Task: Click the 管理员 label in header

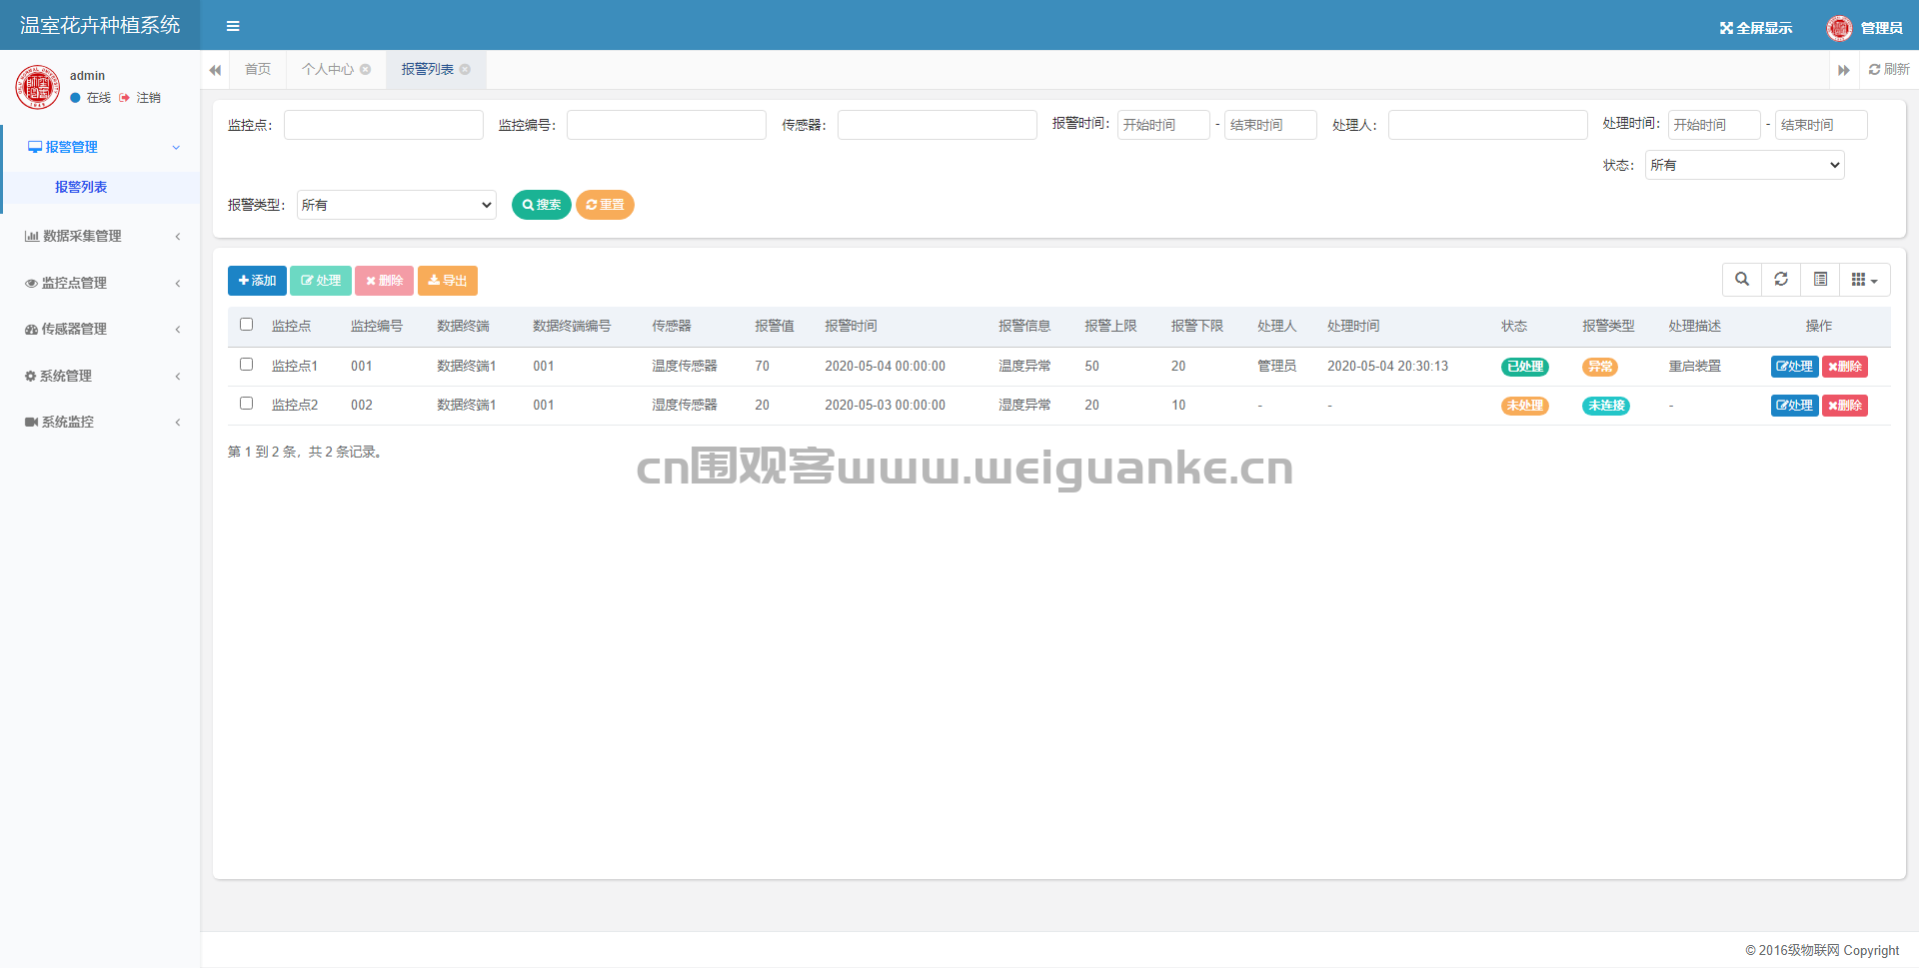Action: click(1882, 28)
